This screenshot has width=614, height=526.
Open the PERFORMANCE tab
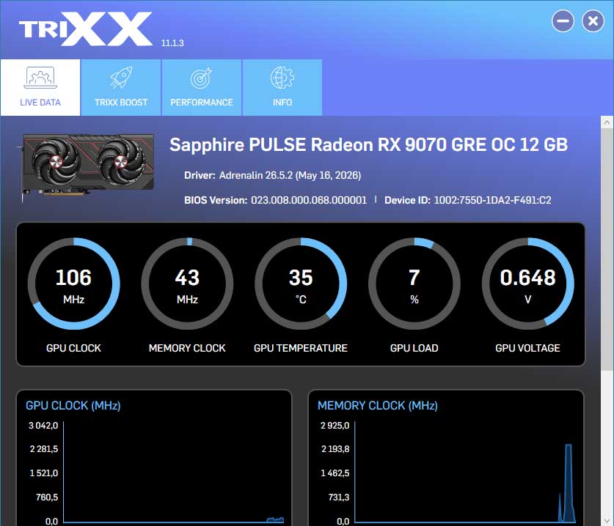pyautogui.click(x=202, y=87)
